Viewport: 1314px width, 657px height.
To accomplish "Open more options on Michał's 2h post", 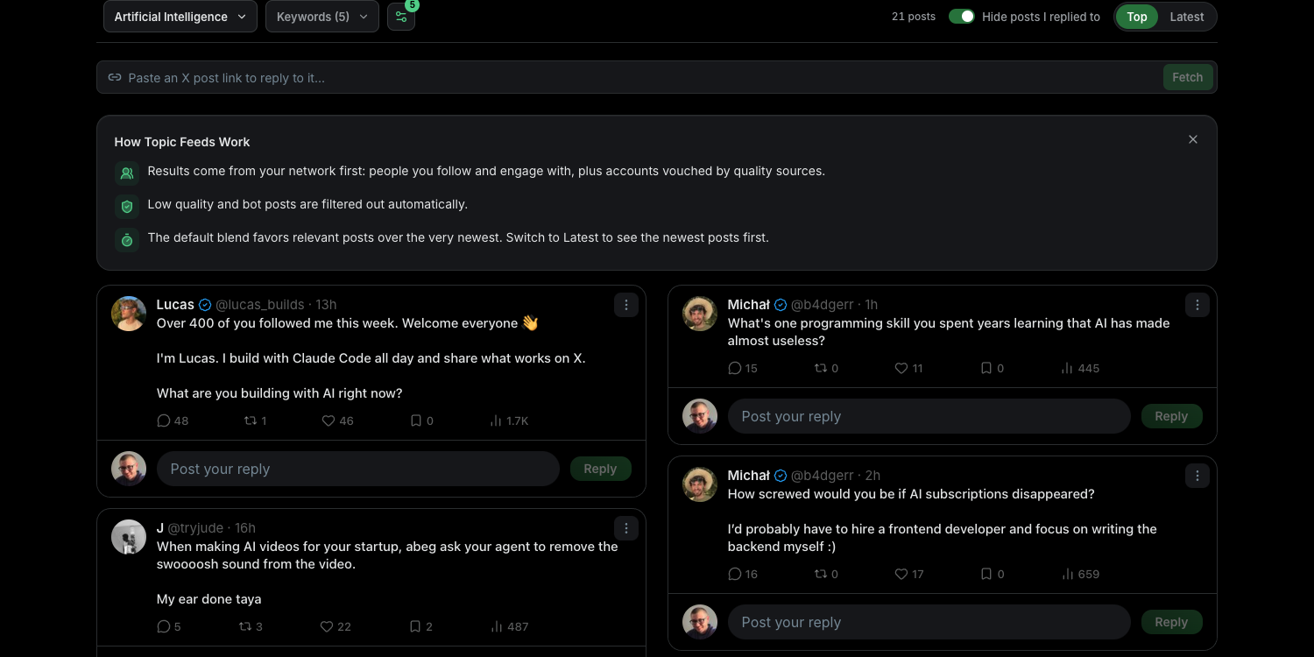I will (1197, 476).
